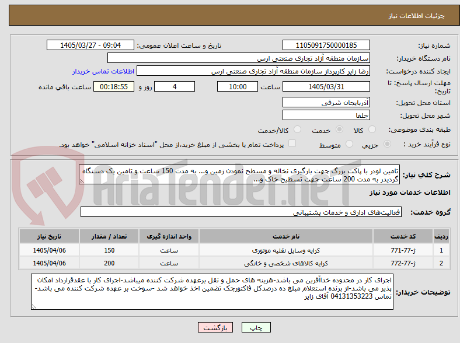The width and height of the screenshot is (460, 343).
Task: Click the delivery city field جلفا
Action: [326, 115]
